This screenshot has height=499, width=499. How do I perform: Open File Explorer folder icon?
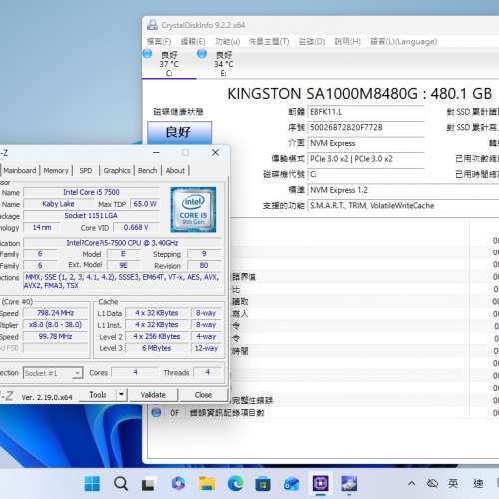point(207,483)
